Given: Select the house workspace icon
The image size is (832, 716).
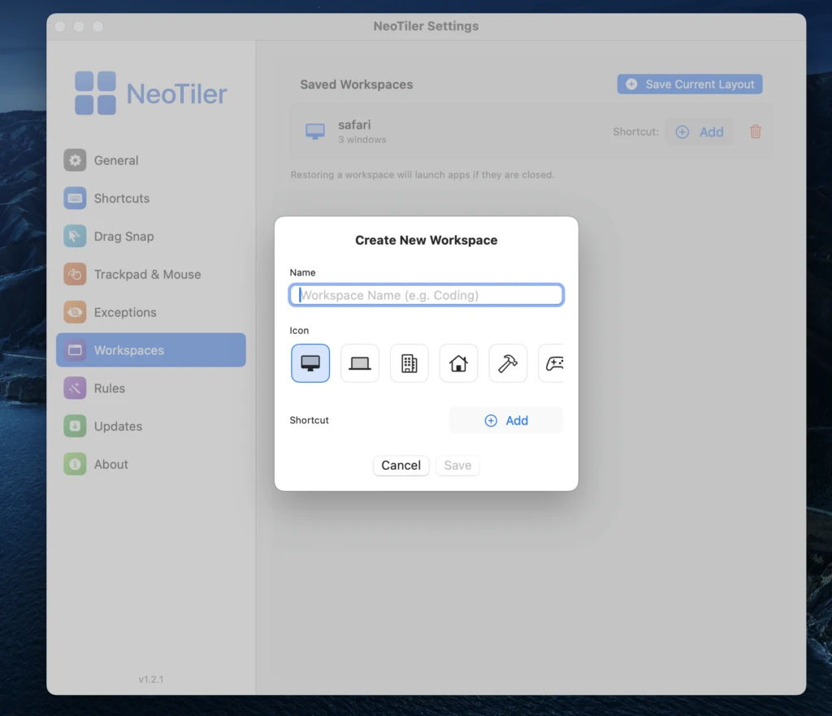Looking at the screenshot, I should [x=458, y=363].
